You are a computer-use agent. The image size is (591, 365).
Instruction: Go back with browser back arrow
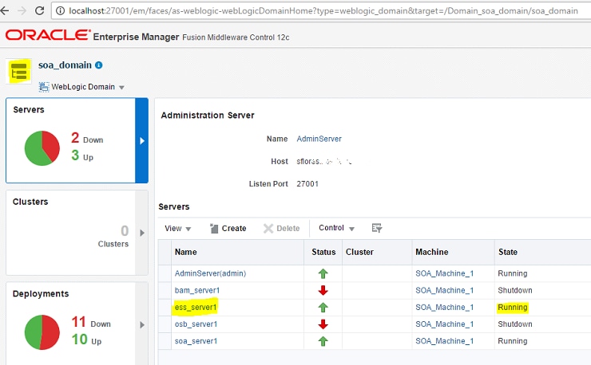coord(5,10)
